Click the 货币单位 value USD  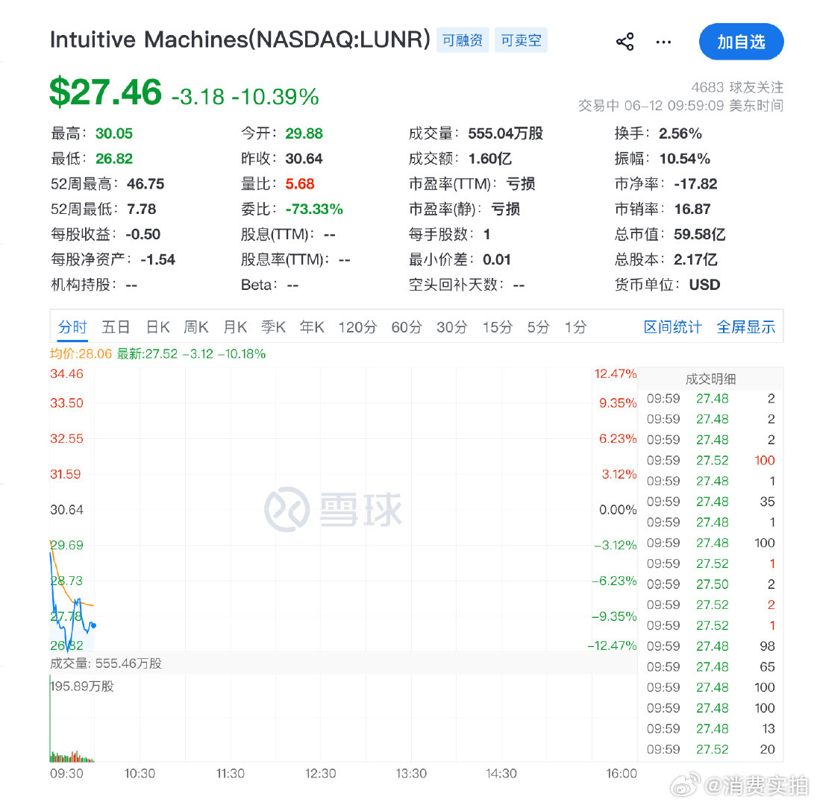point(704,285)
